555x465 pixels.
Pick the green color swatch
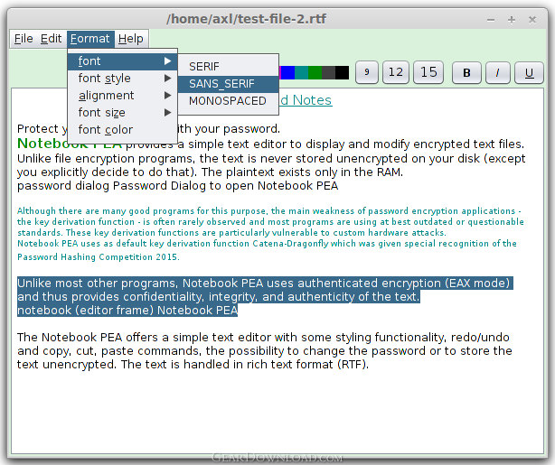click(x=315, y=72)
